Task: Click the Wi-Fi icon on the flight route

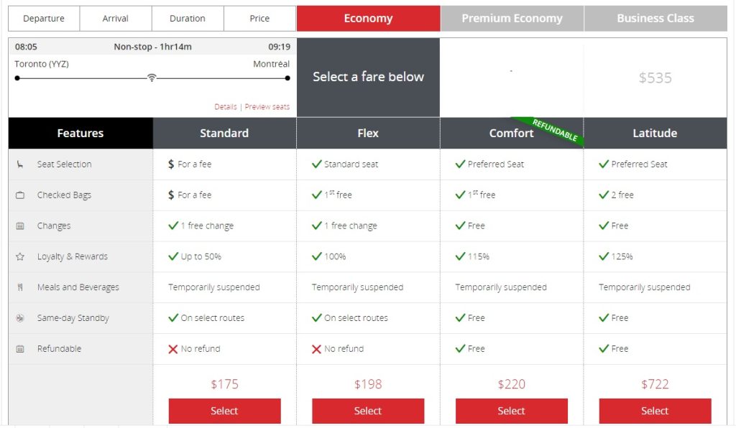Action: (x=152, y=78)
